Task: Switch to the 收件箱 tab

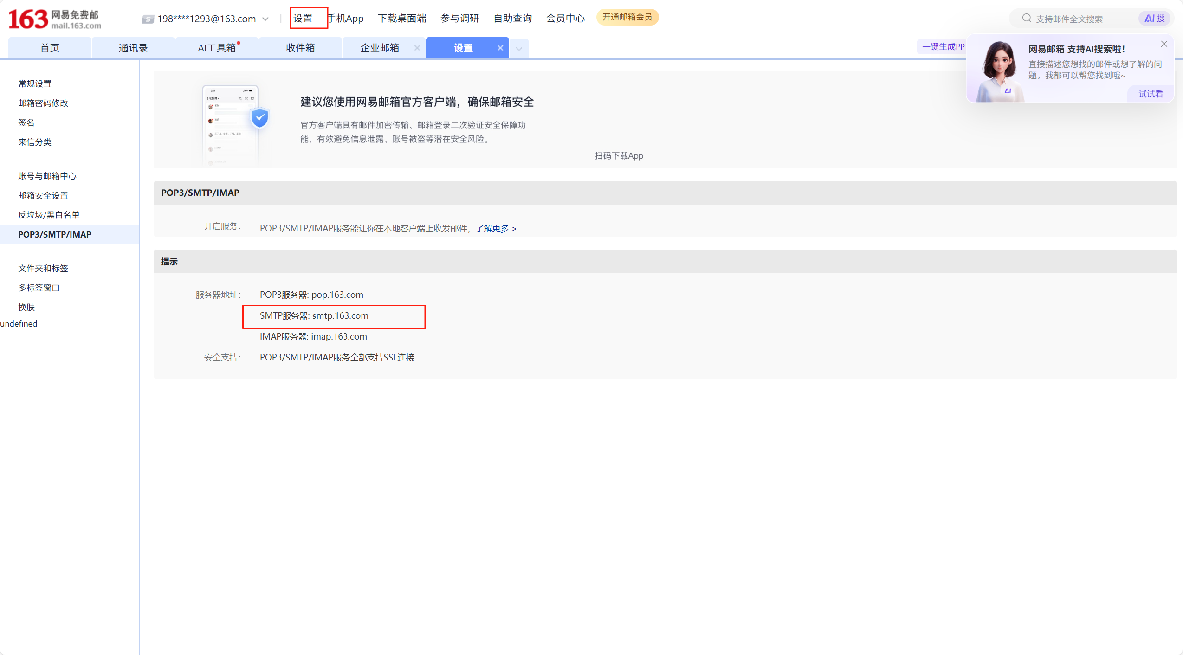Action: click(300, 48)
